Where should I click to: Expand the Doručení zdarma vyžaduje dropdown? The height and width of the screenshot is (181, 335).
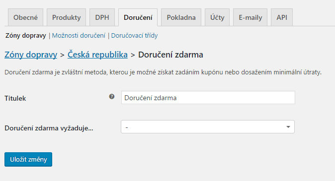208,127
